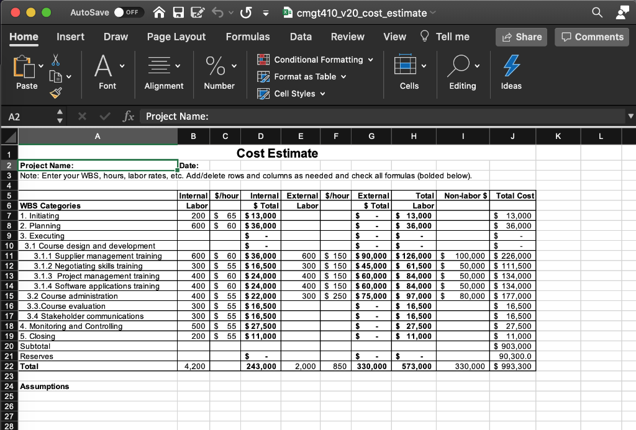Image resolution: width=636 pixels, height=430 pixels.
Task: Click the Tell me search box
Action: pos(452,37)
